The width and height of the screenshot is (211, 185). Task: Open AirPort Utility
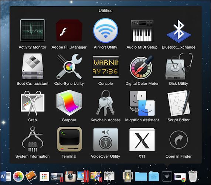pos(106,31)
